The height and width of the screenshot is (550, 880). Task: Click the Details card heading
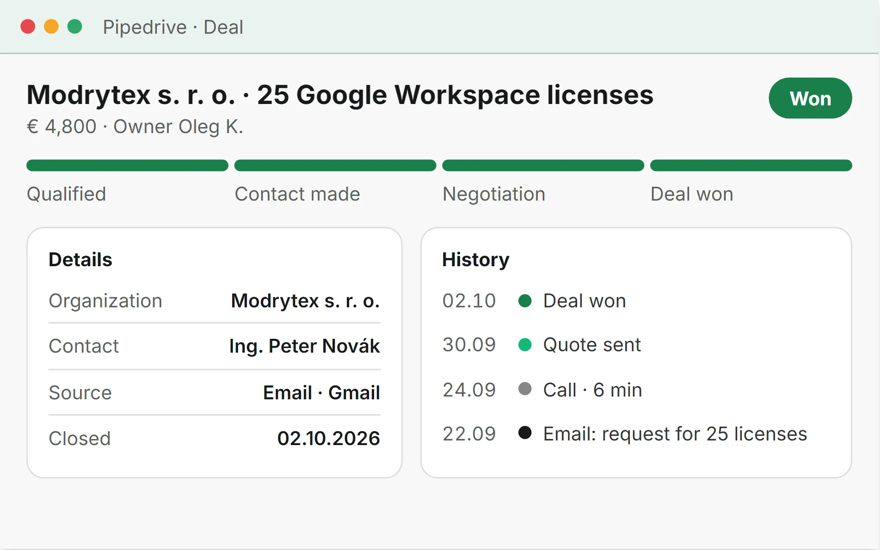point(80,260)
